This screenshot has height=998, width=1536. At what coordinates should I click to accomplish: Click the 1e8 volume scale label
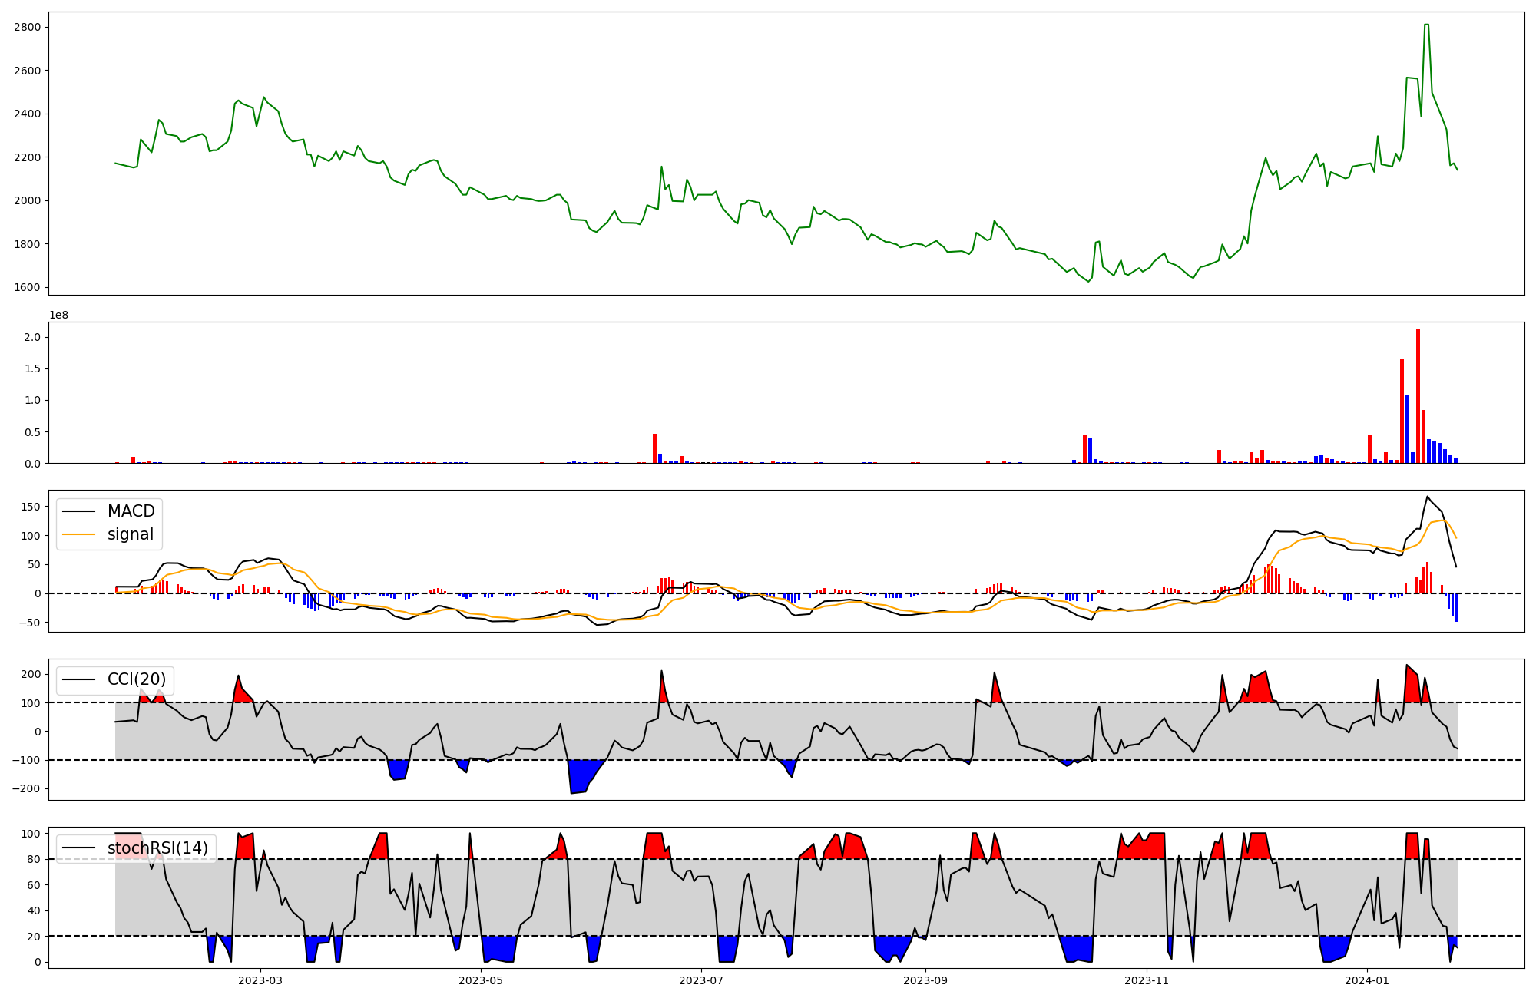pyautogui.click(x=59, y=316)
